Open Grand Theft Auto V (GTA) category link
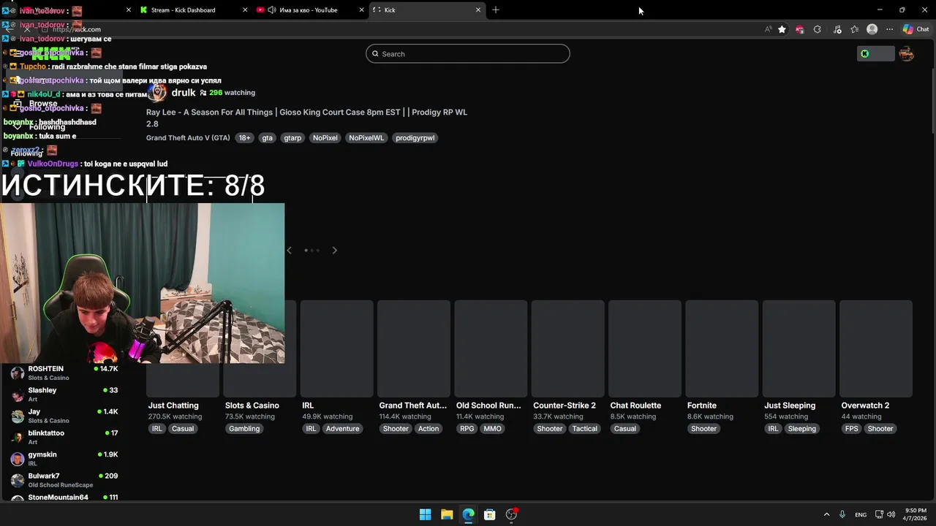 point(188,138)
